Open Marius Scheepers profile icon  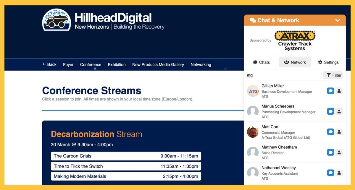339,111
